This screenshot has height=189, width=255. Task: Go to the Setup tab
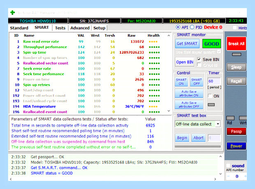tap(99, 28)
